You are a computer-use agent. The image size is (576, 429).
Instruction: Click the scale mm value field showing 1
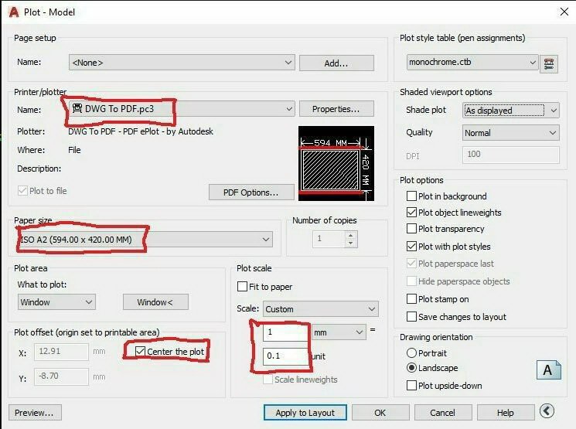pyautogui.click(x=285, y=332)
